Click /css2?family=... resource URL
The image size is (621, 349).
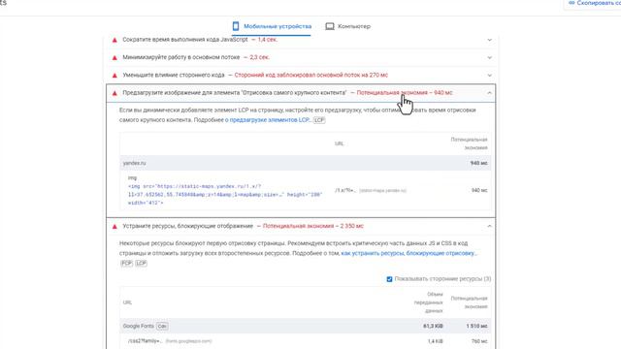point(145,341)
